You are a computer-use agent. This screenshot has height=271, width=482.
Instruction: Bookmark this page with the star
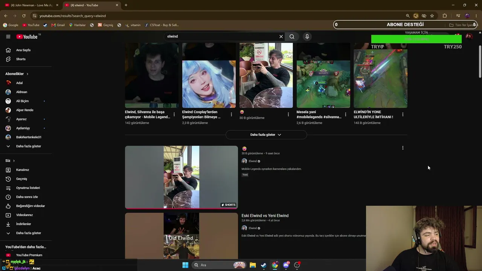pyautogui.click(x=432, y=16)
